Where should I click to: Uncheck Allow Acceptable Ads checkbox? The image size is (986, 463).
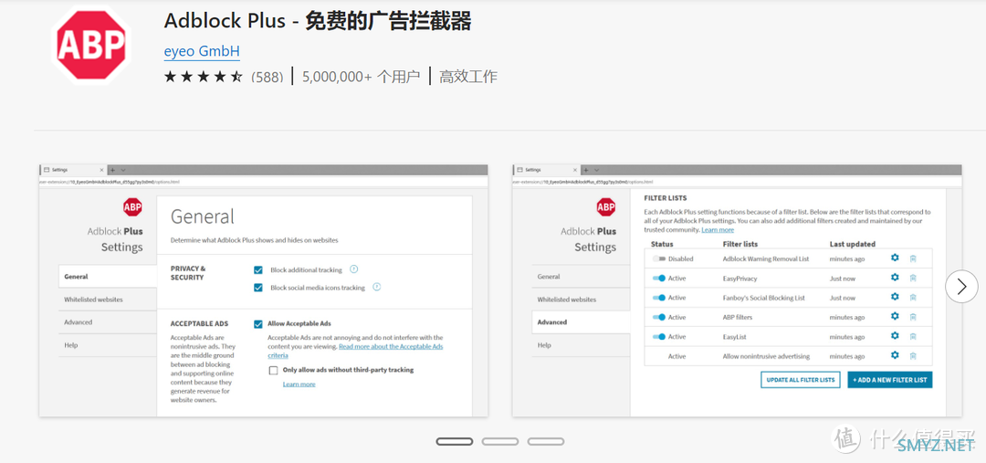[257, 324]
